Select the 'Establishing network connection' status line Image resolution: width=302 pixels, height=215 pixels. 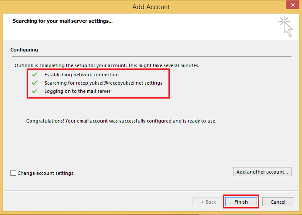pos(82,75)
